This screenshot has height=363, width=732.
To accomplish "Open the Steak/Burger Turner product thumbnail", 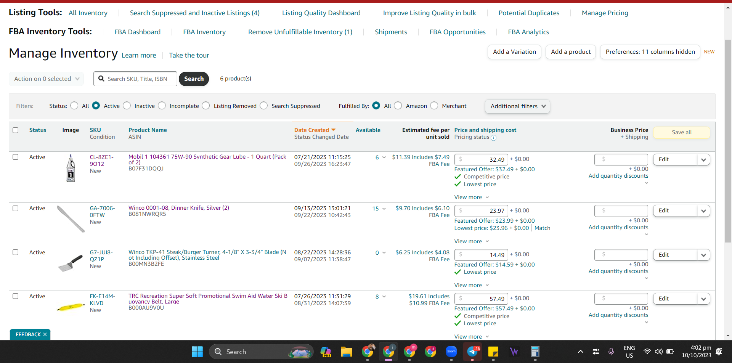I will point(71,263).
